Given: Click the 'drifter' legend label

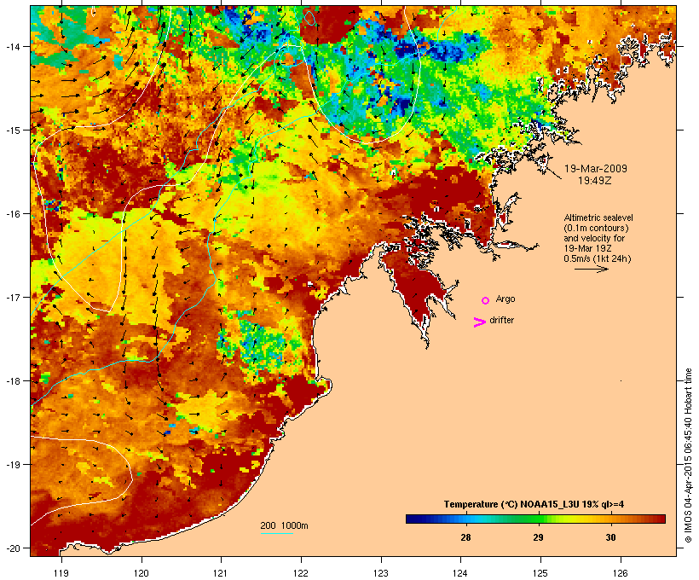Looking at the screenshot, I should 501,320.
